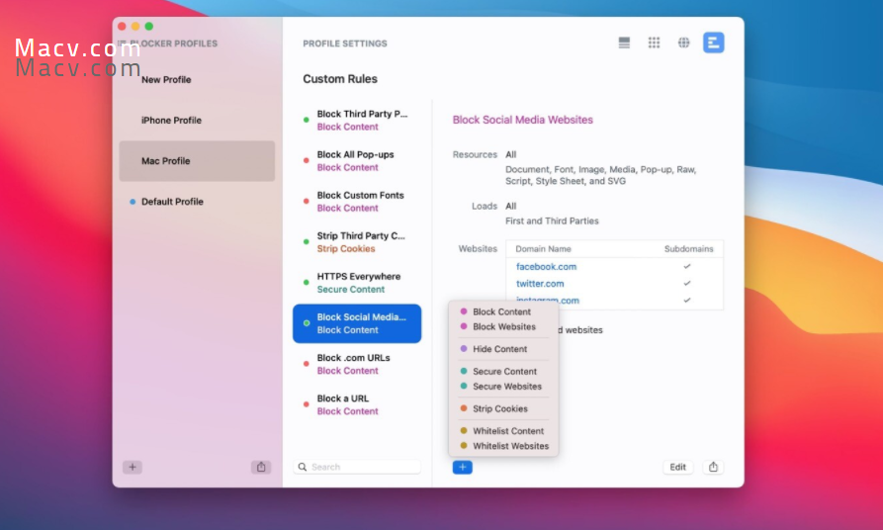Select Block .com URLs rule
The image size is (883, 530).
pyautogui.click(x=357, y=364)
